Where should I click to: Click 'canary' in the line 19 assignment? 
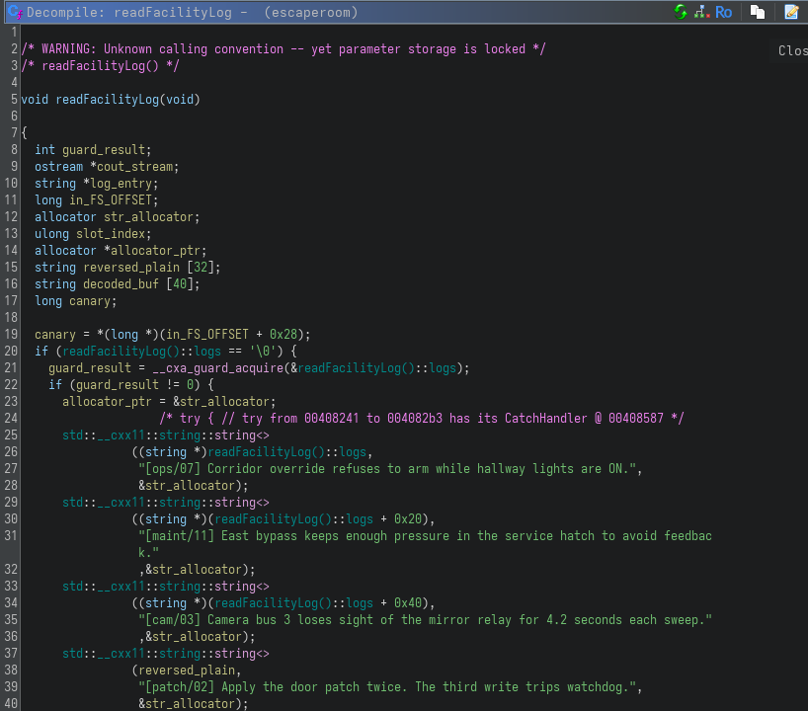[55, 335]
